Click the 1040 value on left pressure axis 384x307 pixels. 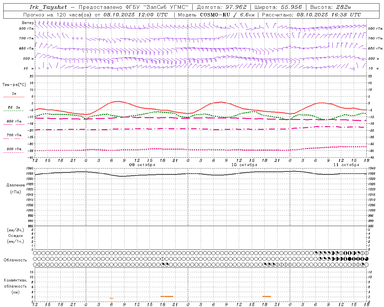point(30,168)
